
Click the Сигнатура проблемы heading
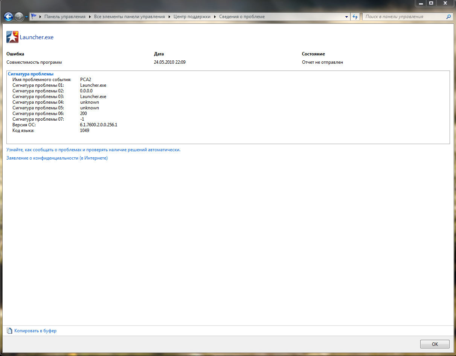tap(31, 74)
